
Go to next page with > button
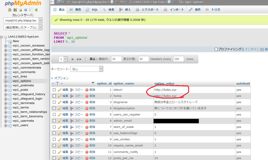point(72,59)
